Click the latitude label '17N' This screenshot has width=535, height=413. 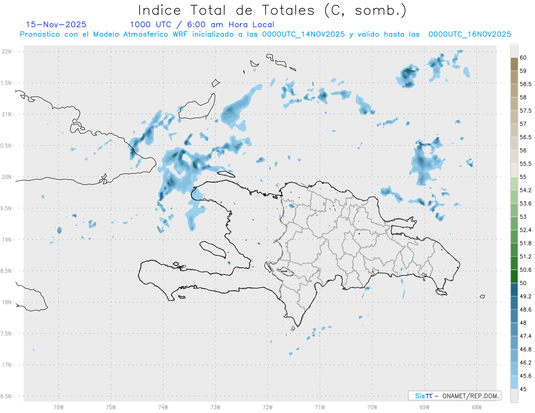click(x=7, y=365)
